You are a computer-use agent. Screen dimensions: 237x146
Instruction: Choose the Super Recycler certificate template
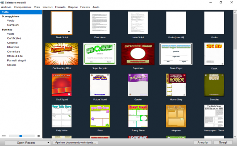(100, 54)
